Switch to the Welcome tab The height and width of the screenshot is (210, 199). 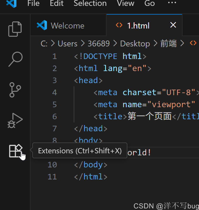click(68, 25)
